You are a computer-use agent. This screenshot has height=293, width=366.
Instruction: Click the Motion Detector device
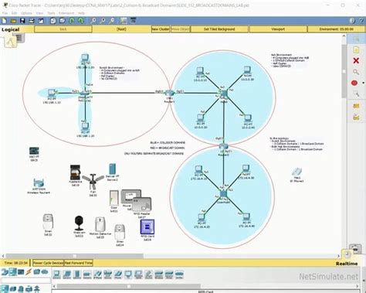pyautogui.click(x=100, y=224)
